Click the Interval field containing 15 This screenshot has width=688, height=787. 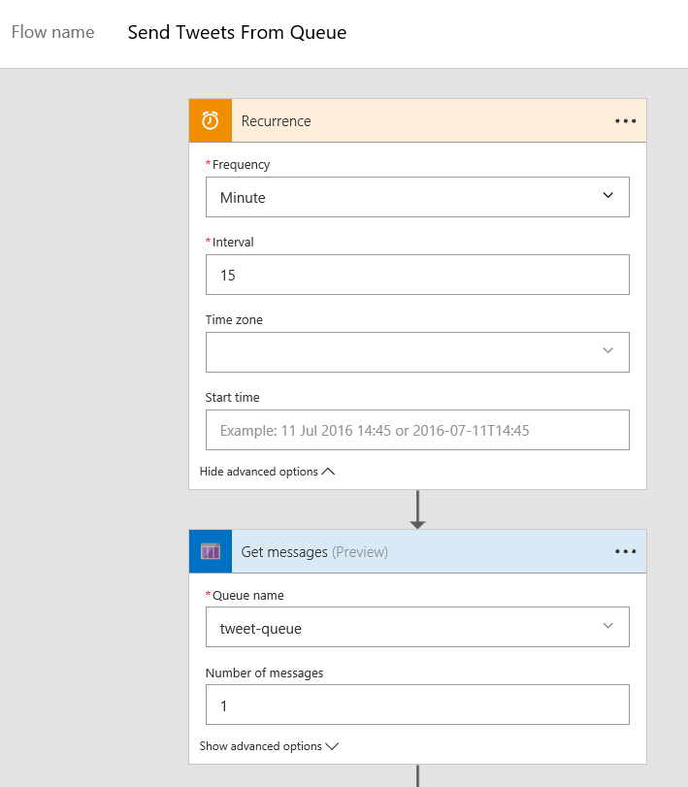[417, 275]
